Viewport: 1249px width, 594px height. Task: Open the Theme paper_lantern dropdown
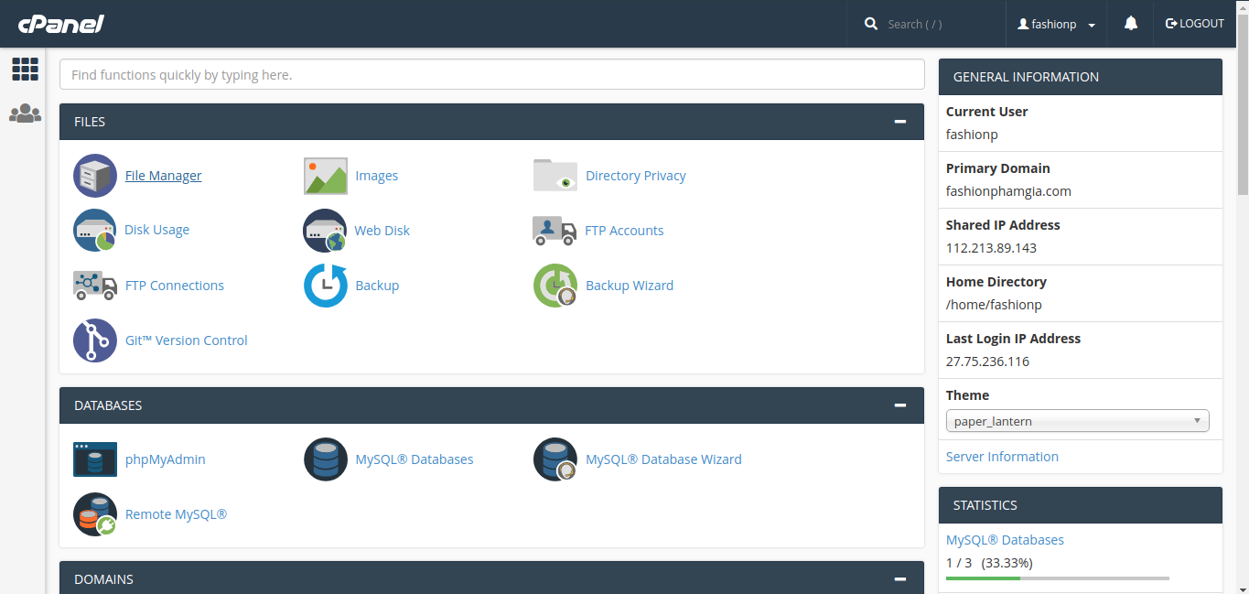tap(1078, 421)
